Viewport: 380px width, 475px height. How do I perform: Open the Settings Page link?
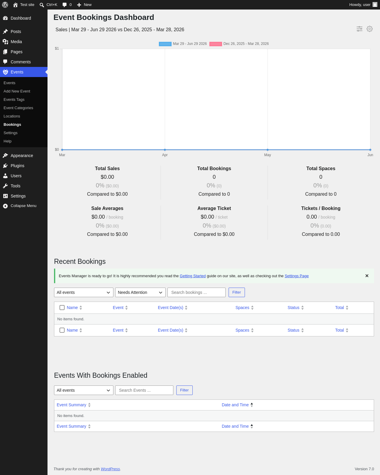[297, 276]
